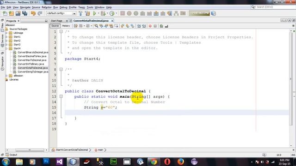Click the Profile Project toolbar icon
The image size is (296, 166).
pyautogui.click(x=112, y=13)
